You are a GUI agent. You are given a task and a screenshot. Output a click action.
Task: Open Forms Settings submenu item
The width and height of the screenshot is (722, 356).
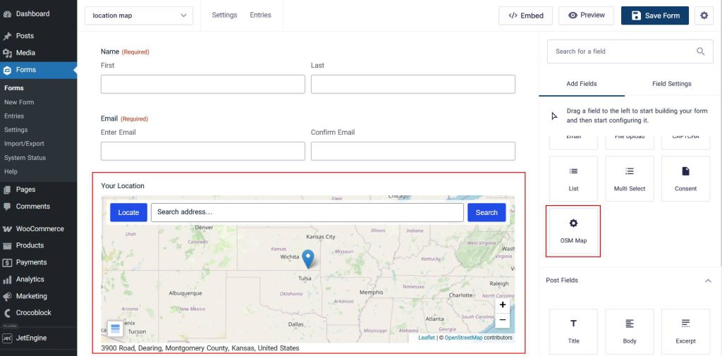coord(16,130)
